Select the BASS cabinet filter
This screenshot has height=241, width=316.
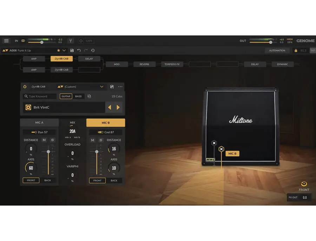click(x=78, y=96)
